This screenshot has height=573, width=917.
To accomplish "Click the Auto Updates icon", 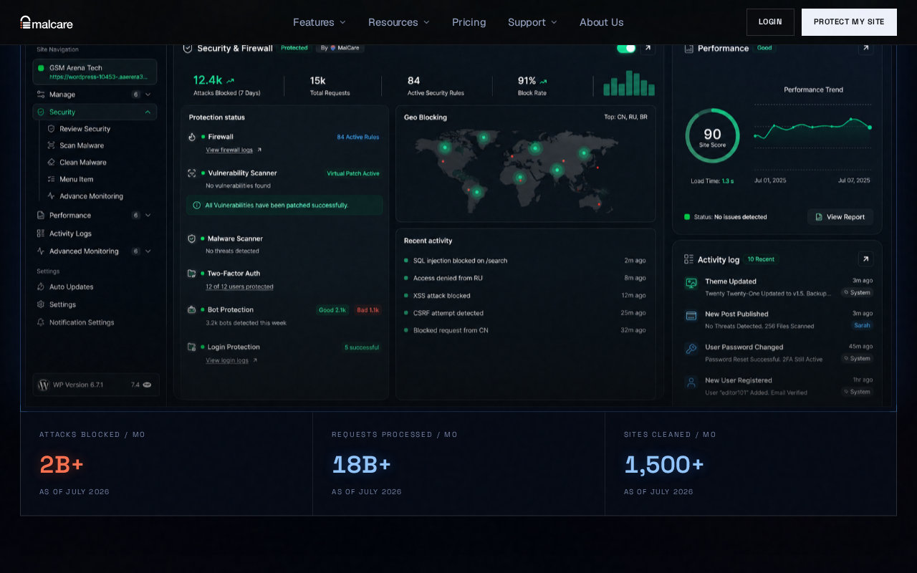I will pos(41,286).
